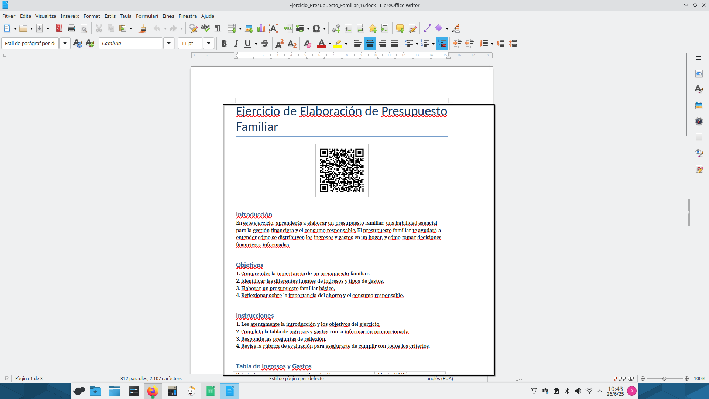Image resolution: width=709 pixels, height=399 pixels.
Task: Click the word count in status bar
Action: coord(151,378)
